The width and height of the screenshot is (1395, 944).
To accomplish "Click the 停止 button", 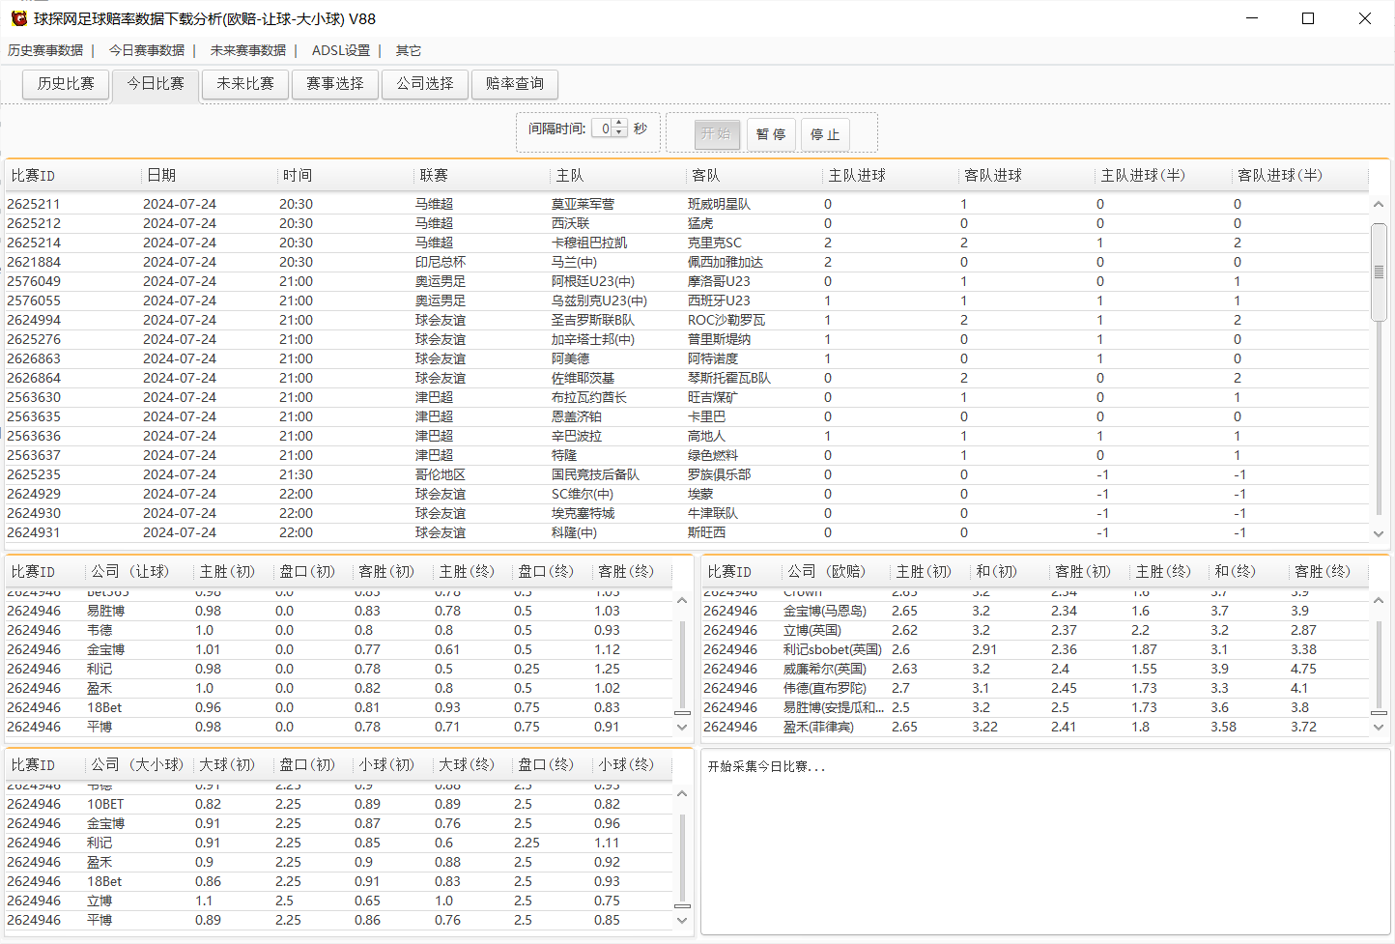I will pyautogui.click(x=825, y=134).
